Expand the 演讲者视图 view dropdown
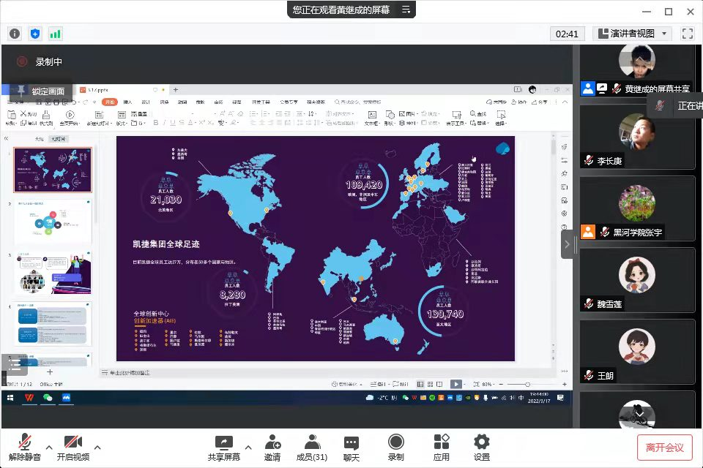This screenshot has width=703, height=468. point(632,34)
